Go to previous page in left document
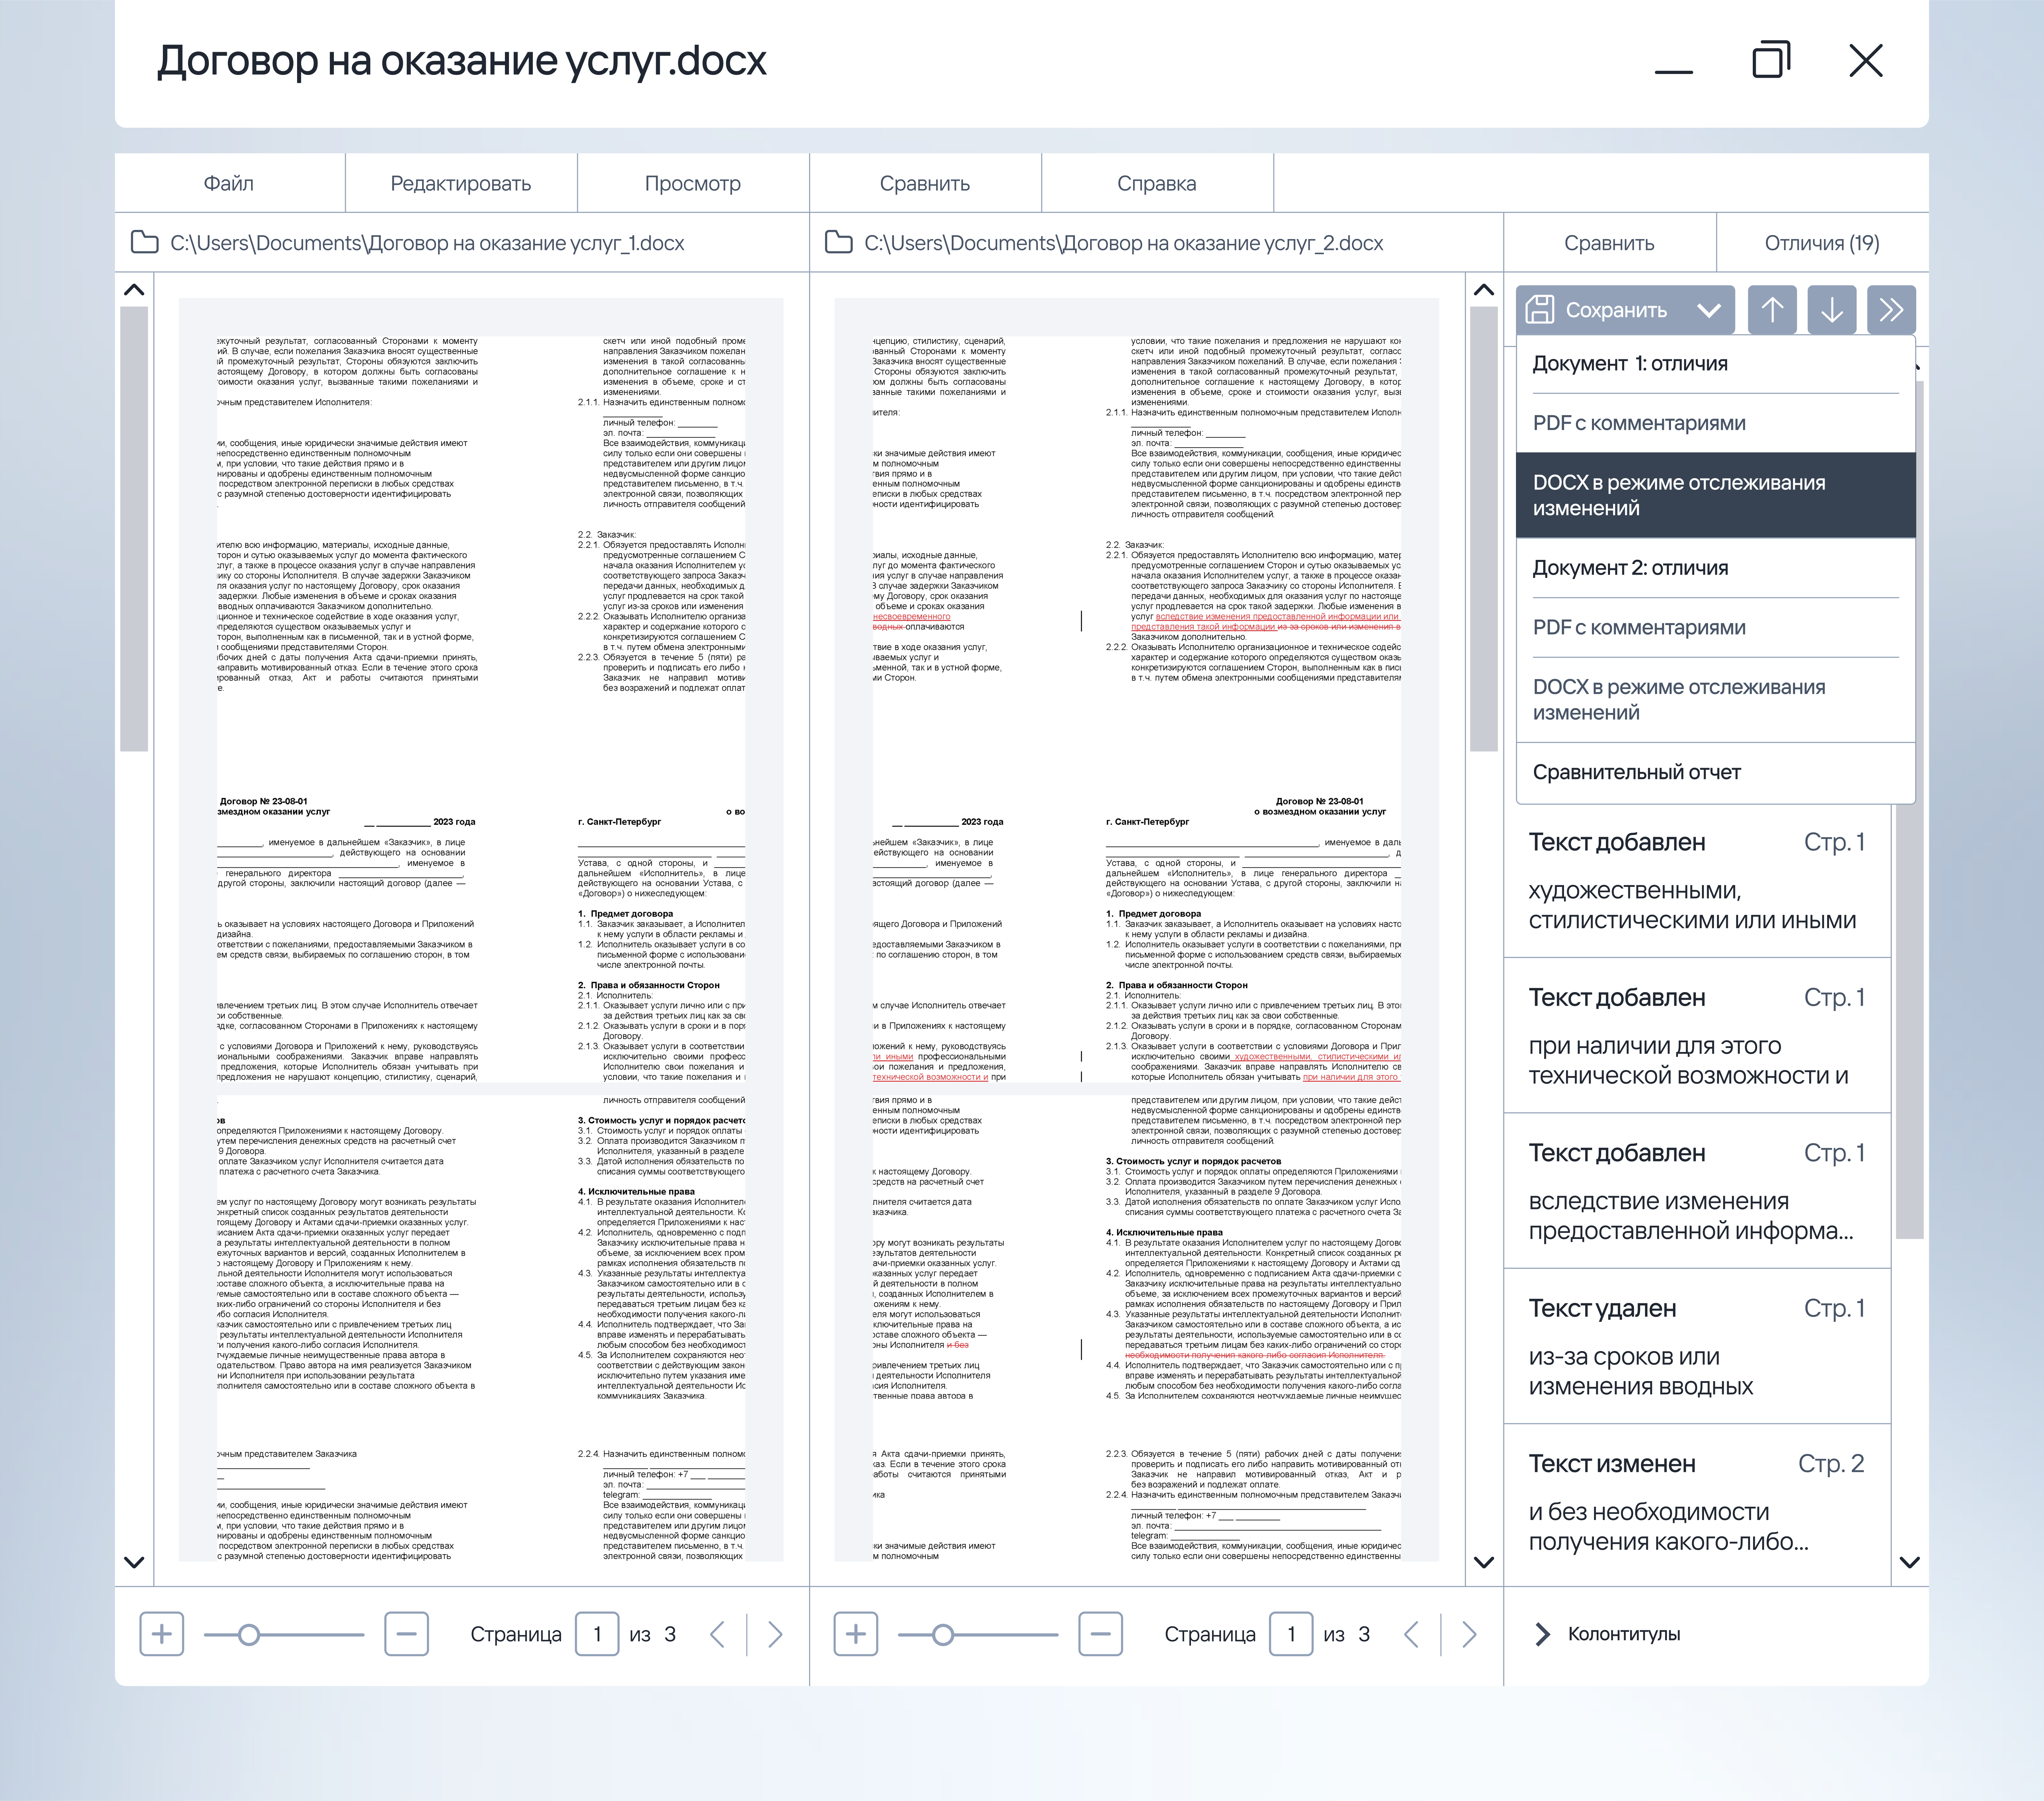Viewport: 2044px width, 1801px height. pyautogui.click(x=717, y=1634)
